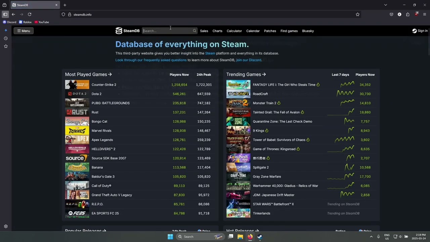430x242 pixels.
Task: Open Monster Train 2 trending entry
Action: pos(264,103)
